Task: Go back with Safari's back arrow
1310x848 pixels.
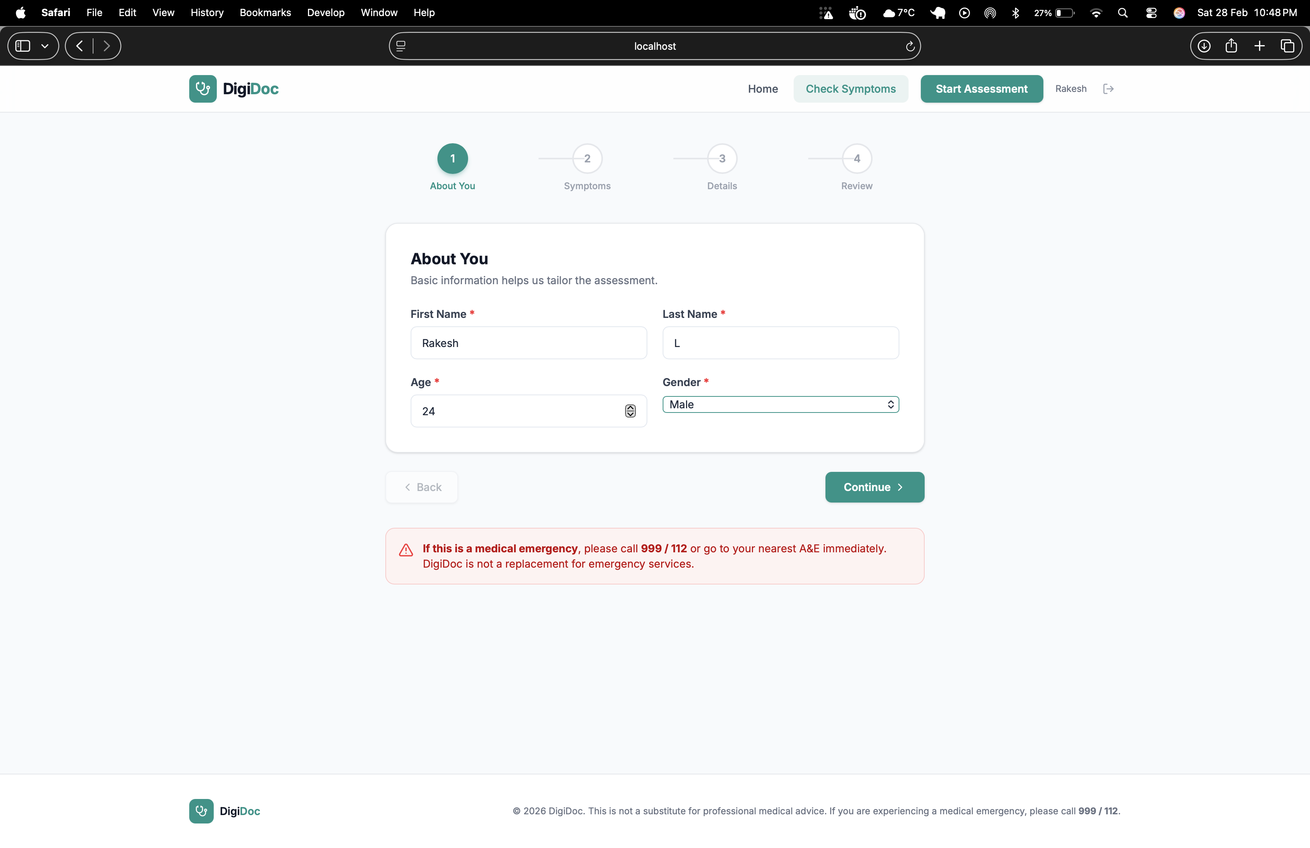Action: [80, 46]
